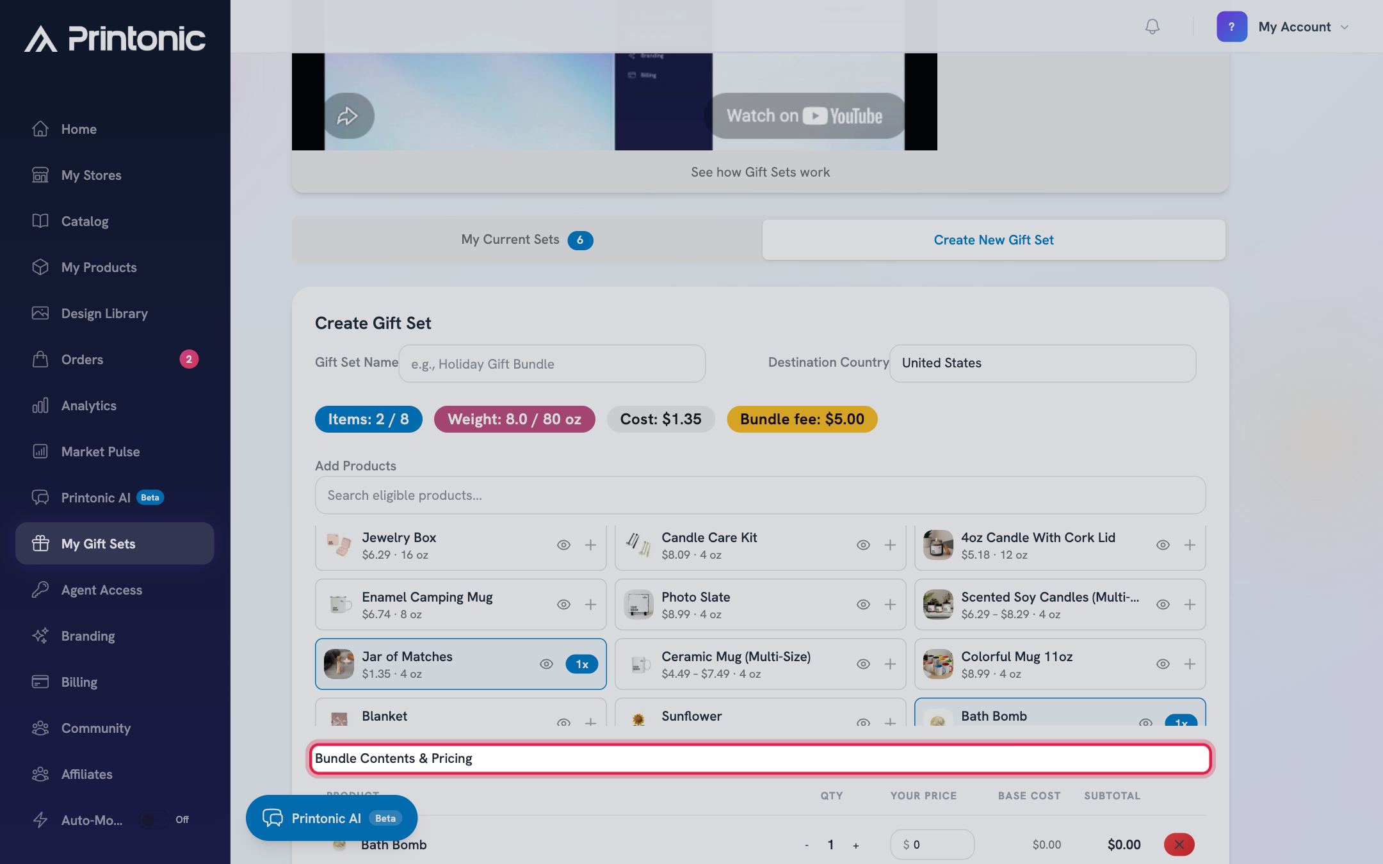Click Watch on YouTube
Viewport: 1383px width, 864px height.
[x=805, y=116]
